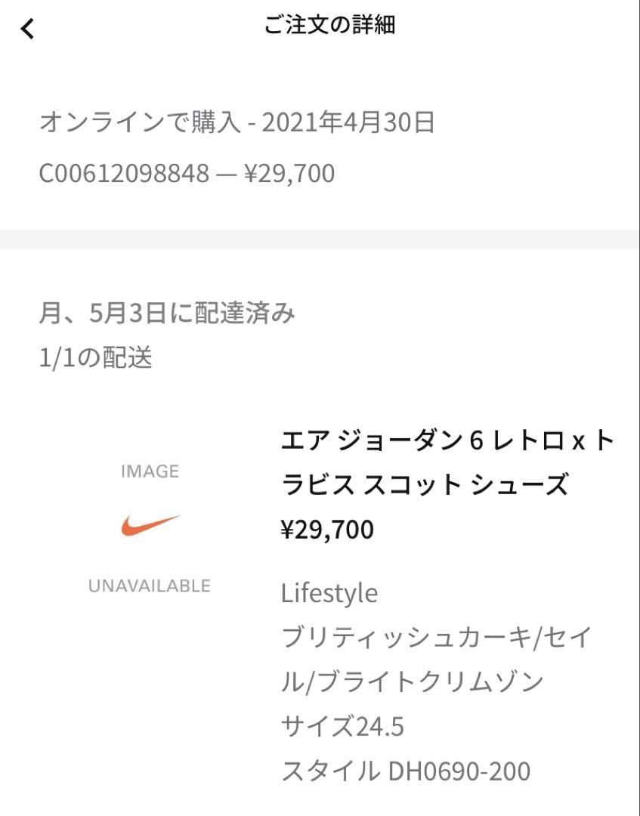Select the ラビス スコット シューズ title line
The height and width of the screenshot is (816, 640).
[425, 484]
